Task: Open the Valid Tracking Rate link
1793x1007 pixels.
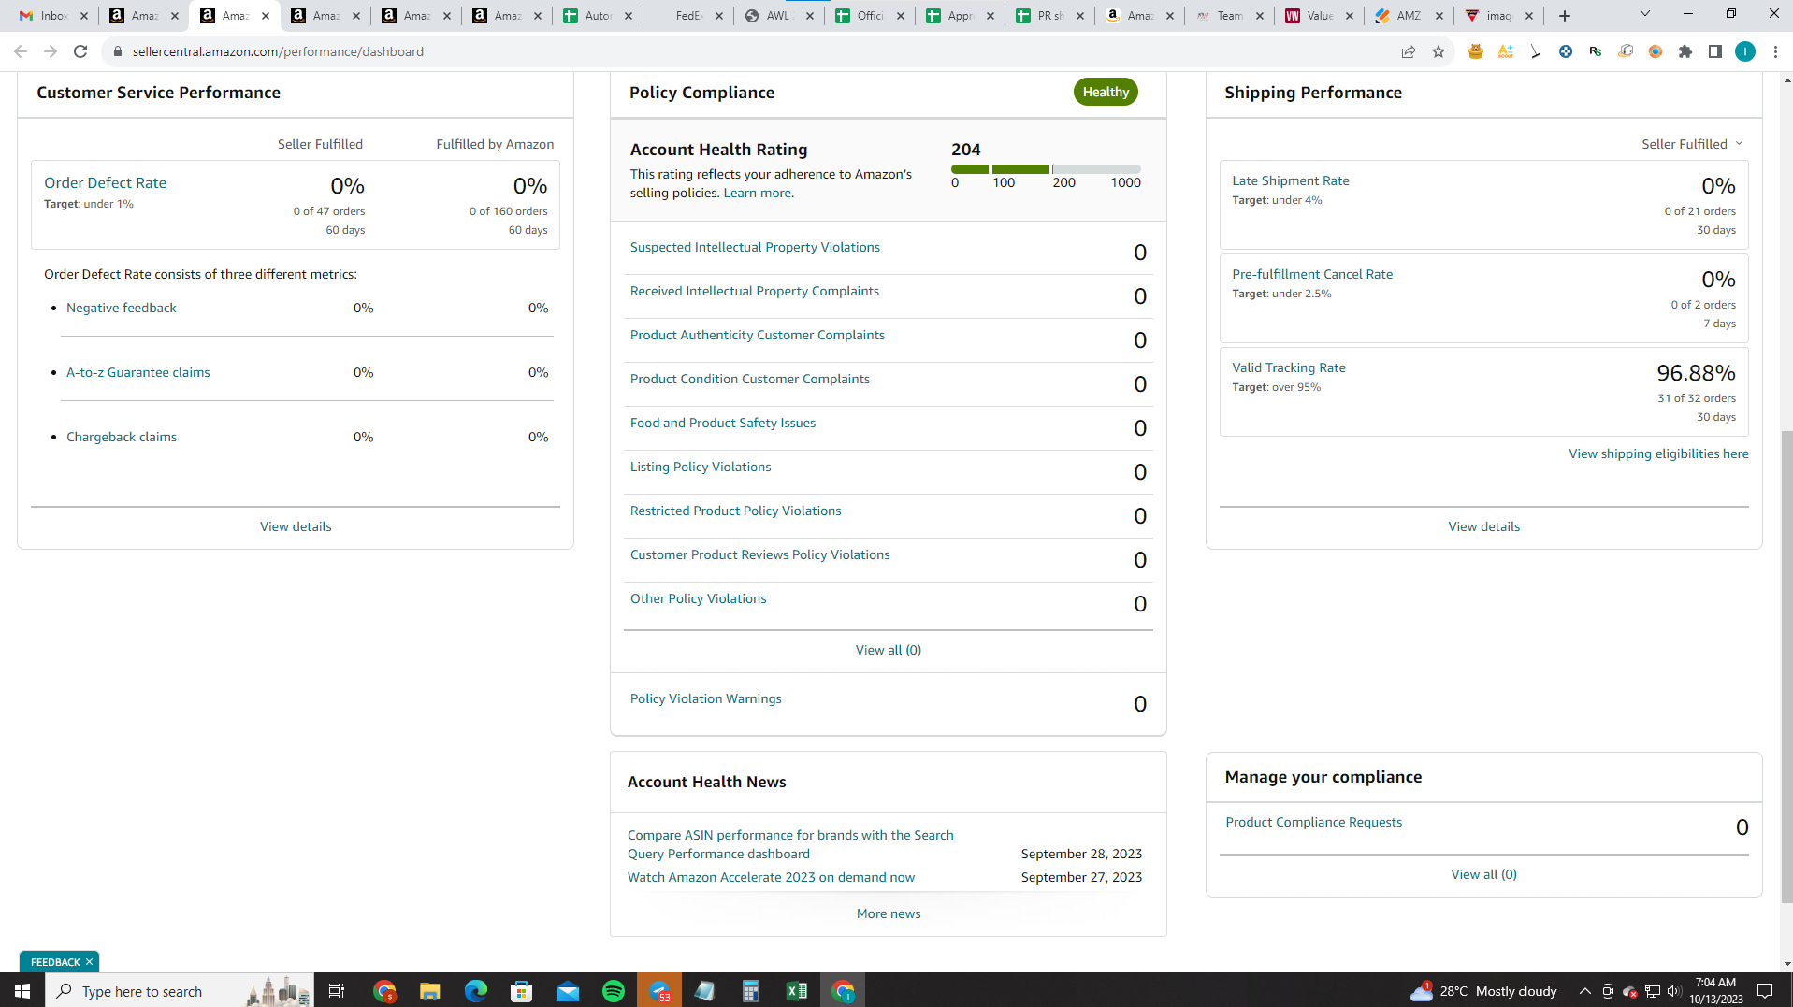Action: coord(1288,367)
